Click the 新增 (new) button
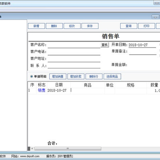Screen dimensions: 160x160 36,26
